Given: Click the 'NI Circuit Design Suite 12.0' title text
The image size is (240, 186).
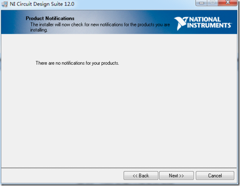Looking at the screenshot, I should (42, 4).
